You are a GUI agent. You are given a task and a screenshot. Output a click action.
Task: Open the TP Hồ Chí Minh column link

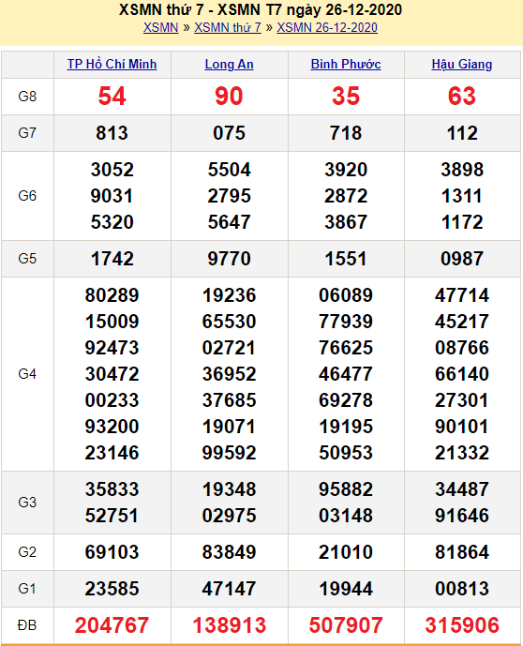tap(112, 65)
